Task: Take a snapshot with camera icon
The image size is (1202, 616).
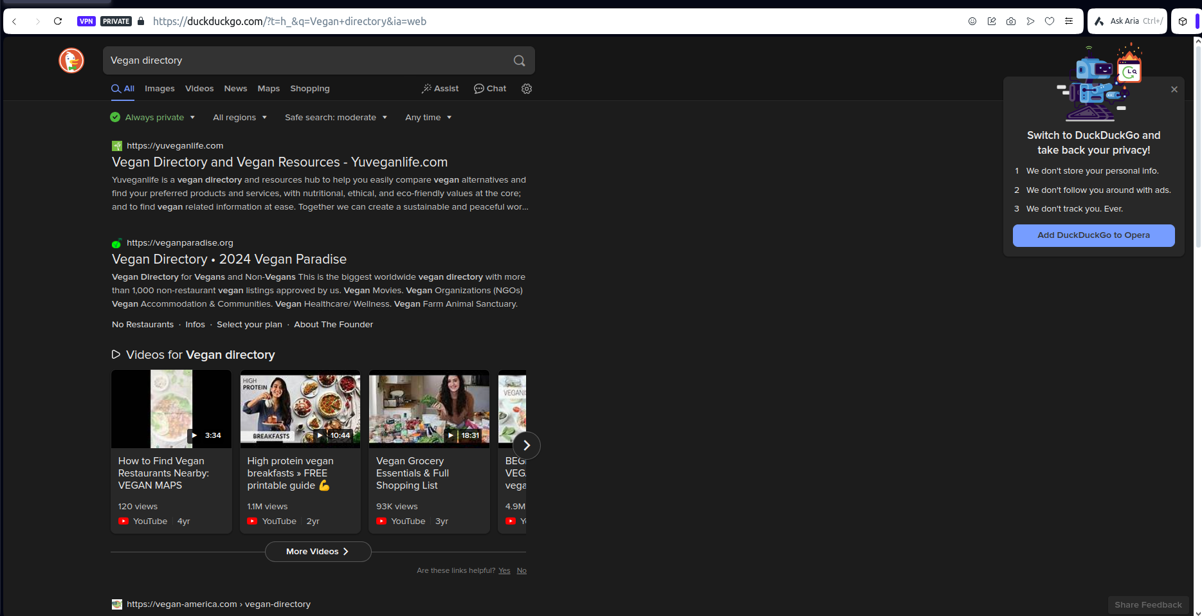Action: pyautogui.click(x=1011, y=21)
